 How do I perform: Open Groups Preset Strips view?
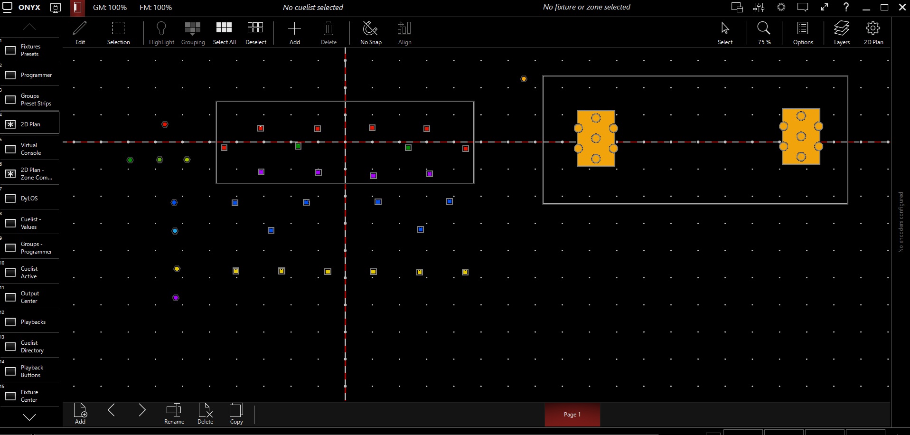(x=30, y=100)
